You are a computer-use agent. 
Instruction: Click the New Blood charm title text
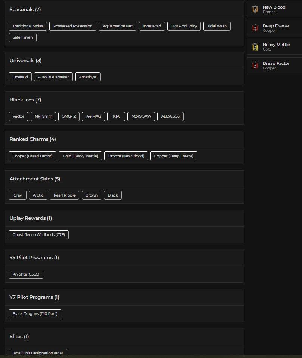point(274,7)
